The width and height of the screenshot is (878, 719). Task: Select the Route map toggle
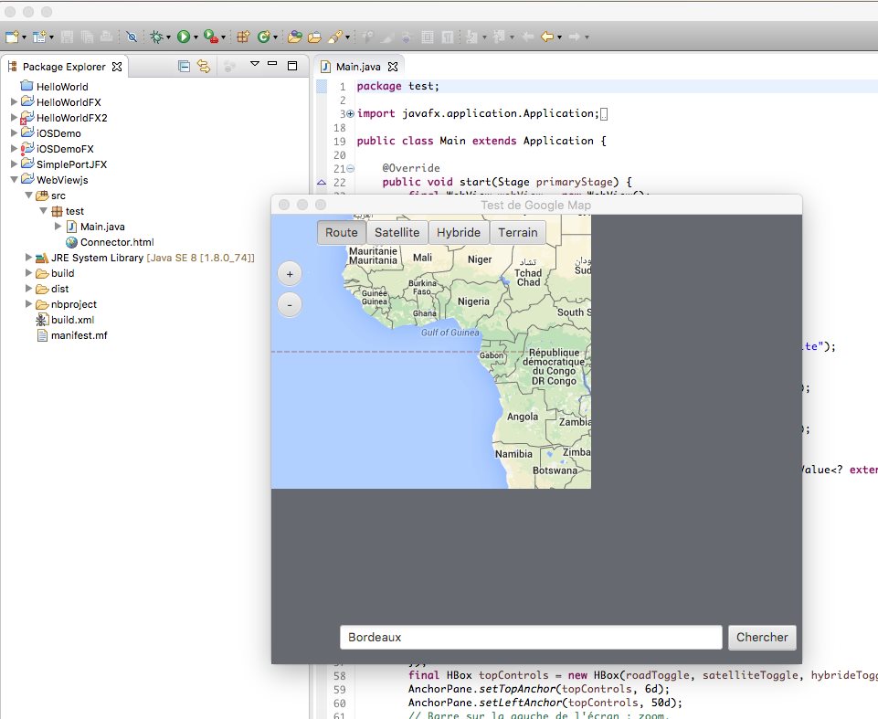342,232
